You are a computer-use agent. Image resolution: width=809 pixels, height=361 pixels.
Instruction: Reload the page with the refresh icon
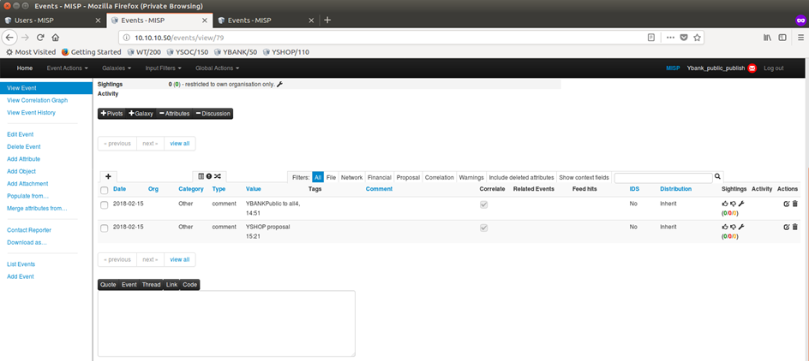40,38
